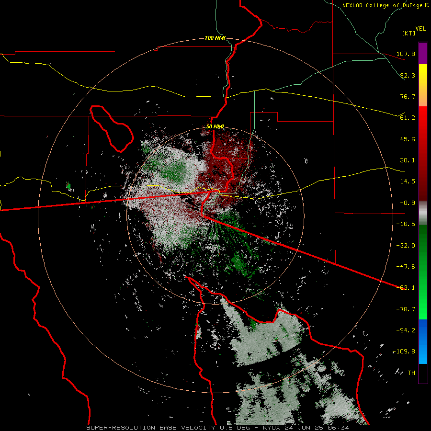The height and width of the screenshot is (431, 431).
Task: Click the 50 NMI range ring label
Action: click(x=215, y=127)
